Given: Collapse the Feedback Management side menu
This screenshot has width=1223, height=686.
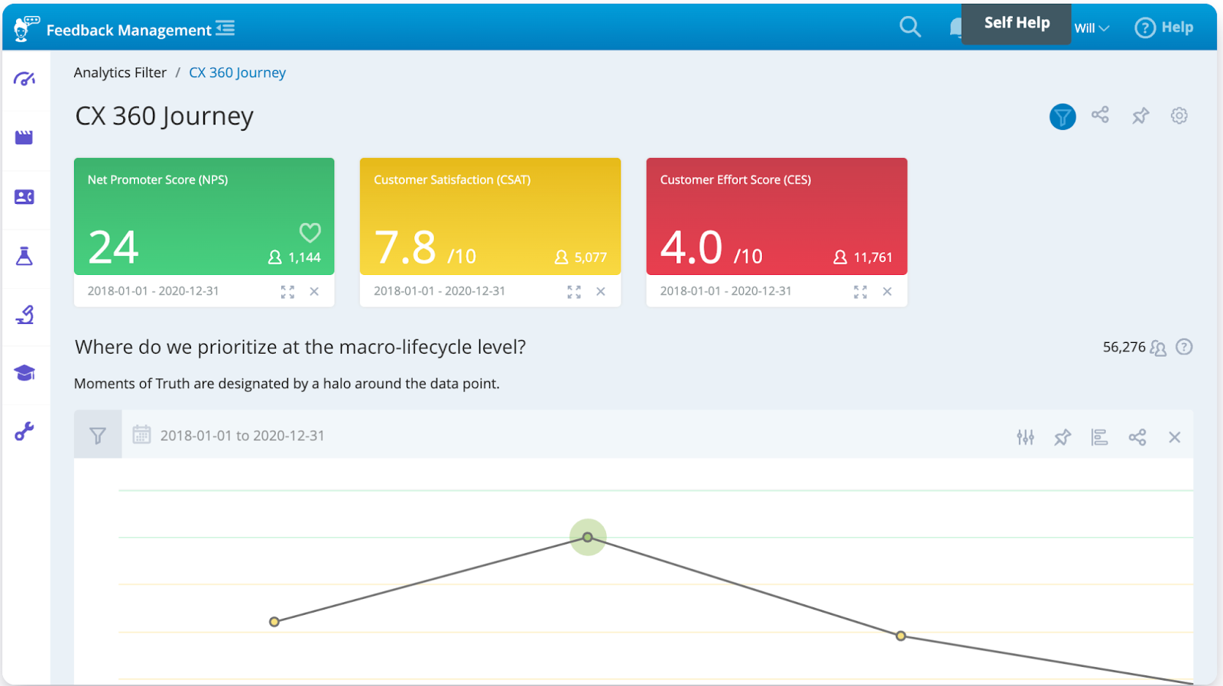Looking at the screenshot, I should click(225, 29).
